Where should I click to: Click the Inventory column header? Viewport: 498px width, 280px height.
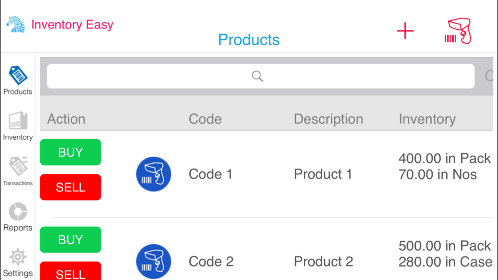pyautogui.click(x=427, y=119)
